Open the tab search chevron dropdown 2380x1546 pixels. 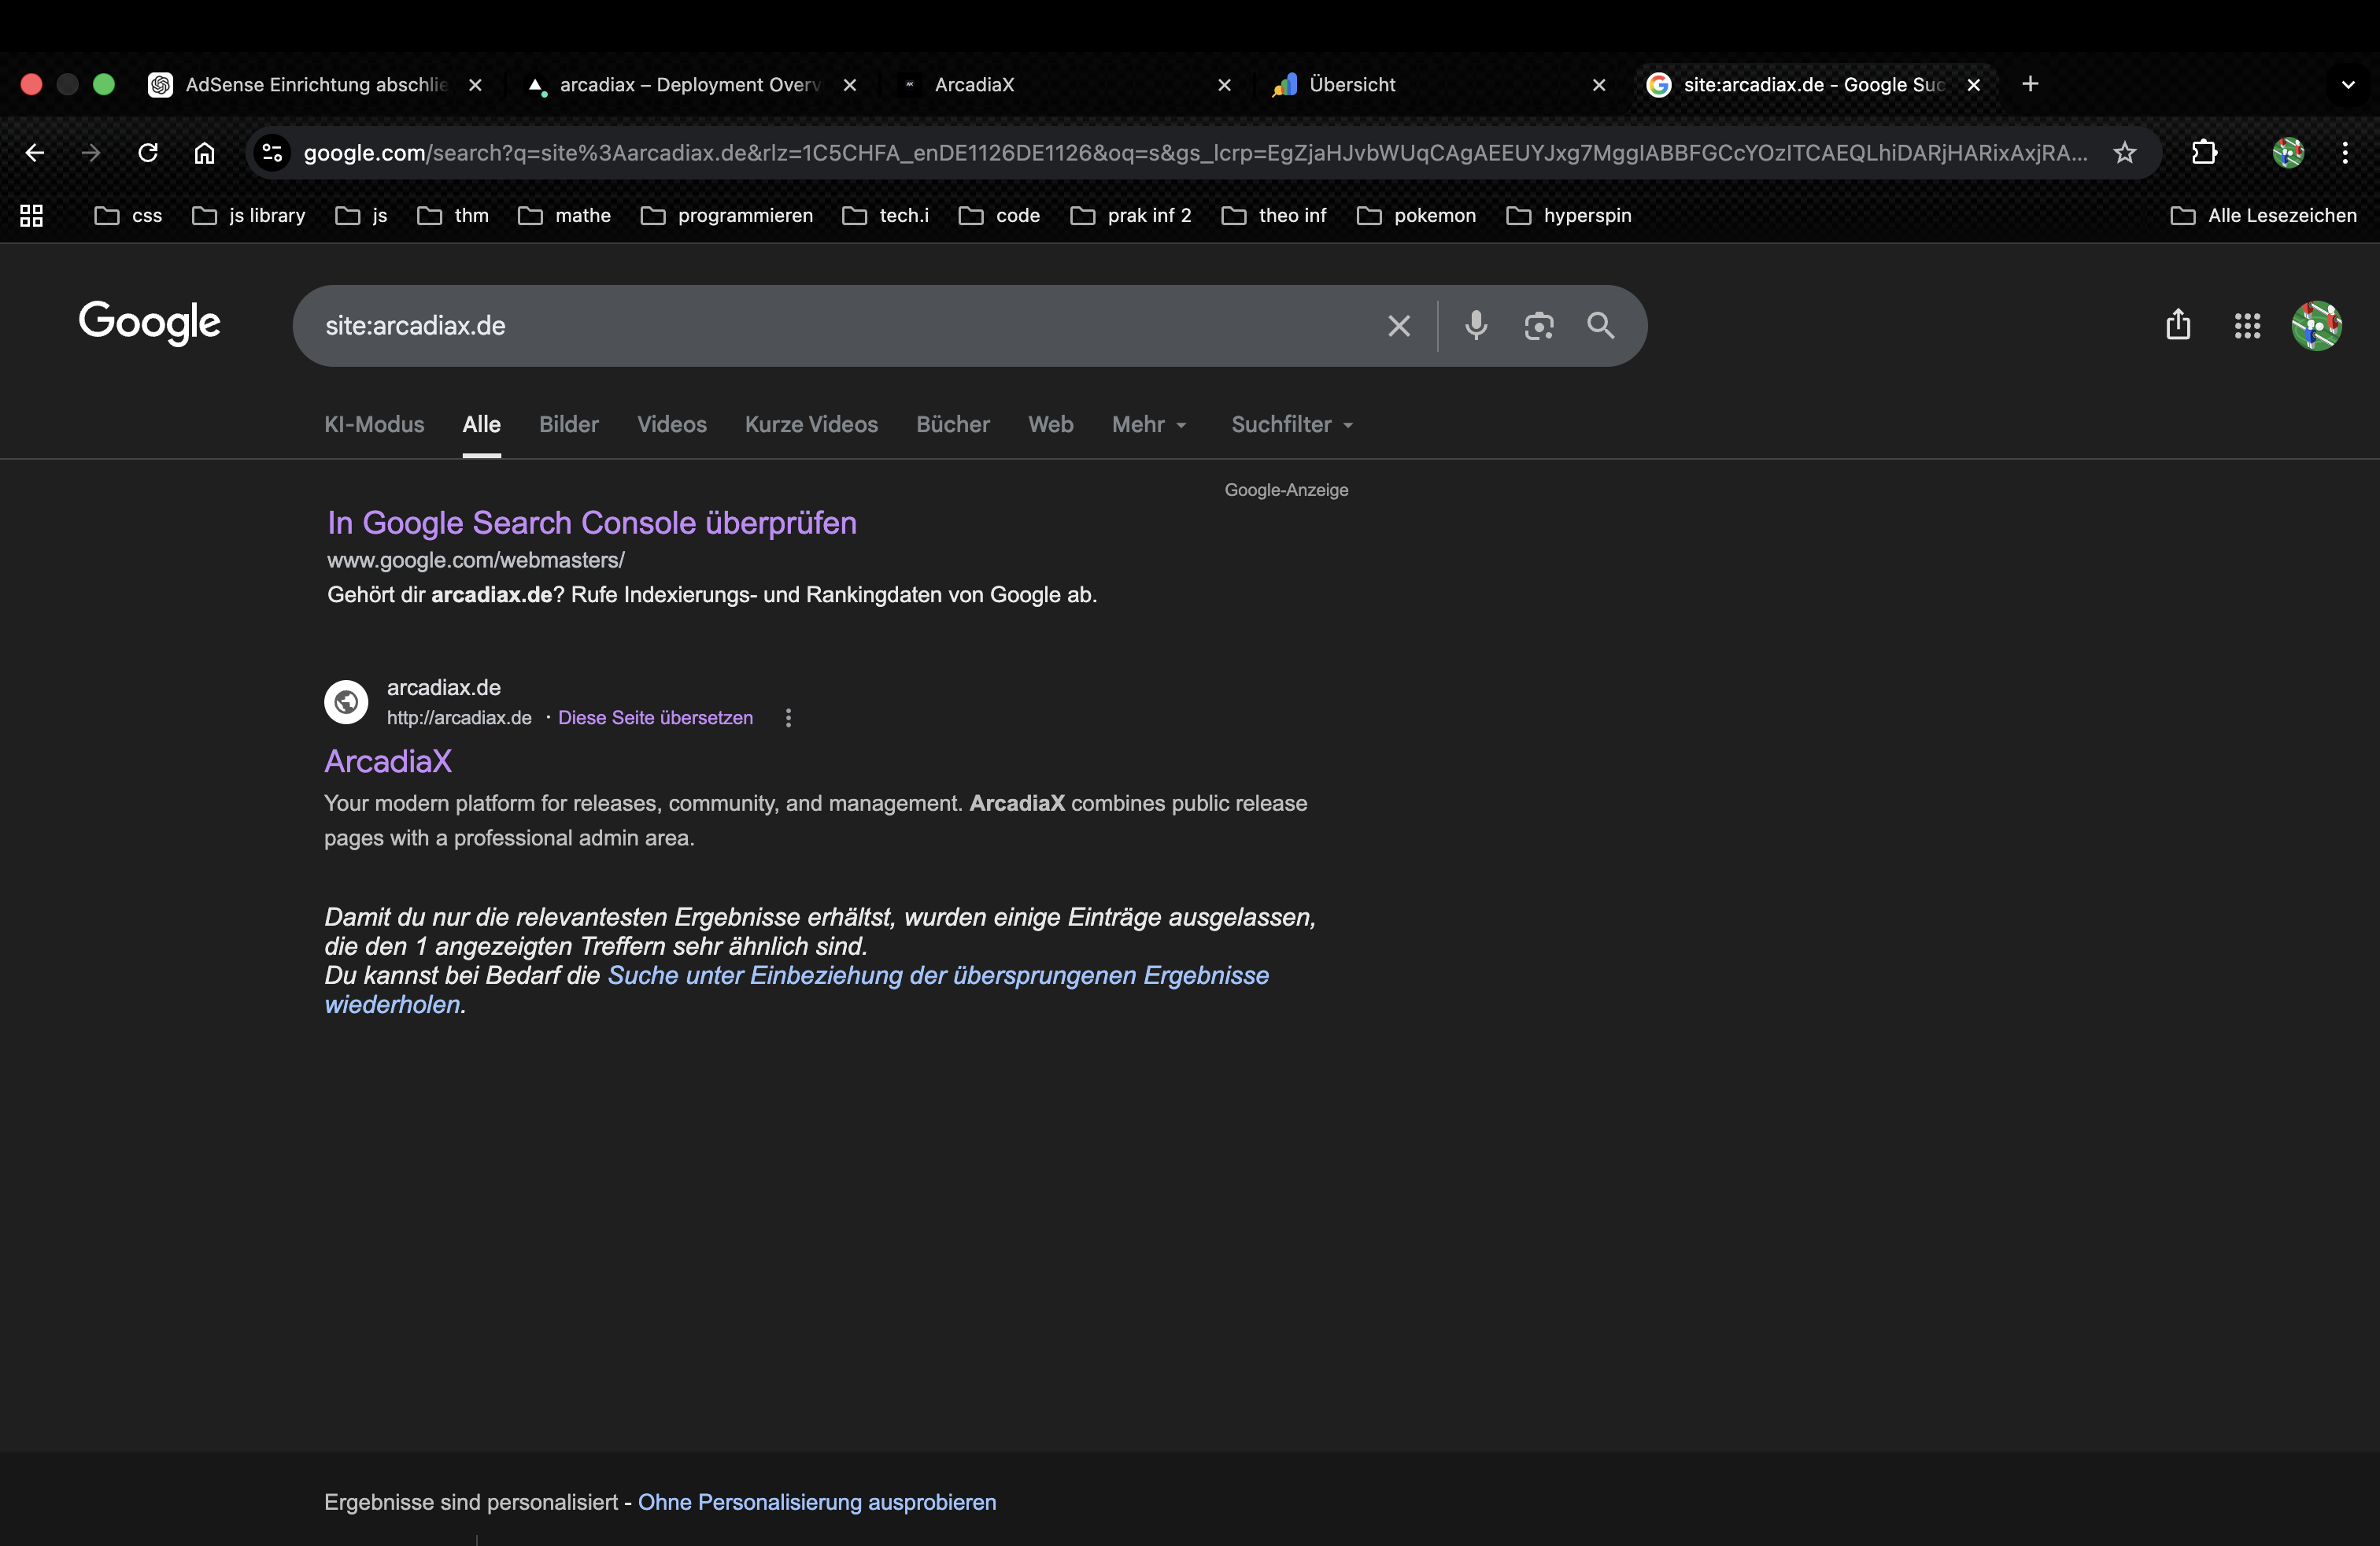pyautogui.click(x=2348, y=85)
